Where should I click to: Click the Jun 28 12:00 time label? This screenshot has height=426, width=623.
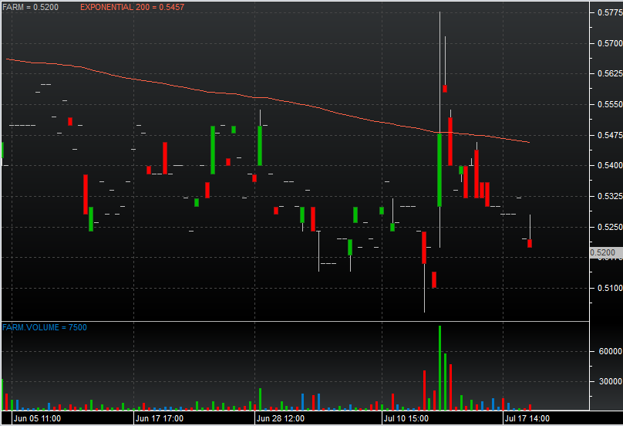pyautogui.click(x=281, y=418)
